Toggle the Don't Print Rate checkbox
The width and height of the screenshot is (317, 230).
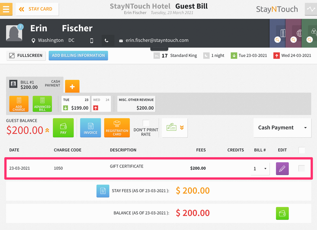pyautogui.click(x=146, y=123)
